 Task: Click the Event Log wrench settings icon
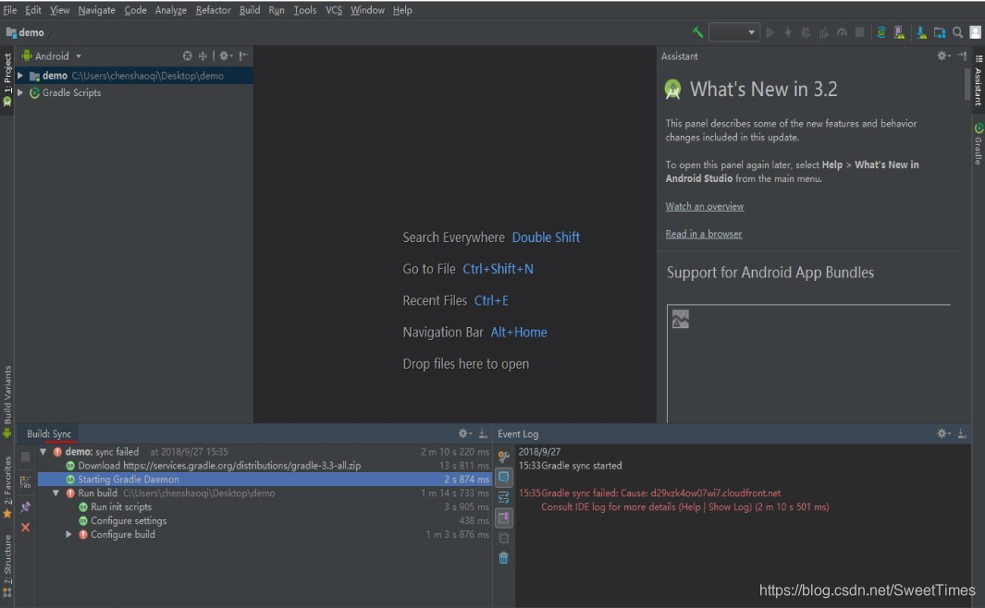(504, 456)
